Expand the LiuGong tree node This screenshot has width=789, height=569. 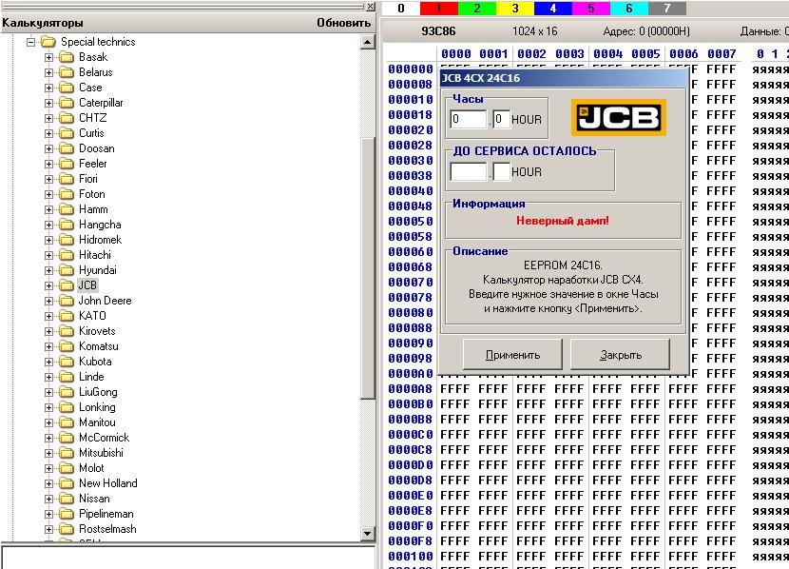48,392
